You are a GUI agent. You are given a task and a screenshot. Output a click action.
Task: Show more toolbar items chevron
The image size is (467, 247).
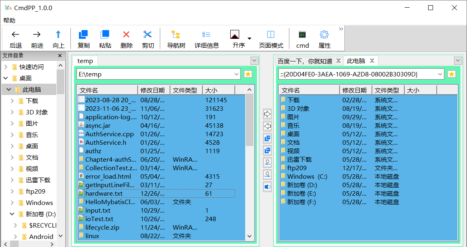pyautogui.click(x=341, y=29)
